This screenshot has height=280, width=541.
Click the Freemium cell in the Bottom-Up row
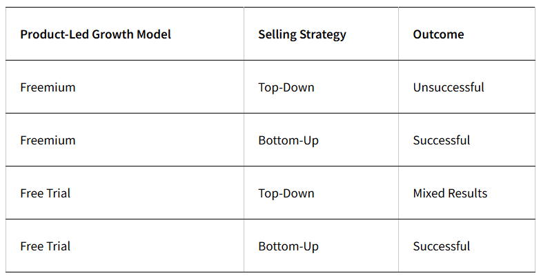tap(48, 140)
